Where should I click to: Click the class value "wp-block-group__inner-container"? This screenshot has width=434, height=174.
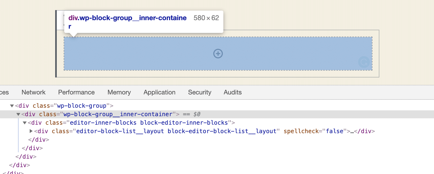pyautogui.click(x=118, y=114)
